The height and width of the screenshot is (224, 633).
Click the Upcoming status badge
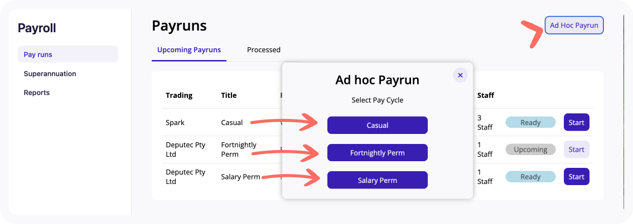tap(530, 150)
